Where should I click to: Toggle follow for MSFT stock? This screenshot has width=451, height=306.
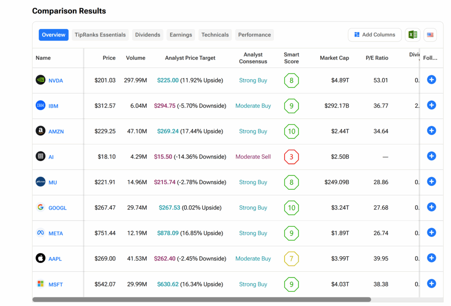point(432,284)
